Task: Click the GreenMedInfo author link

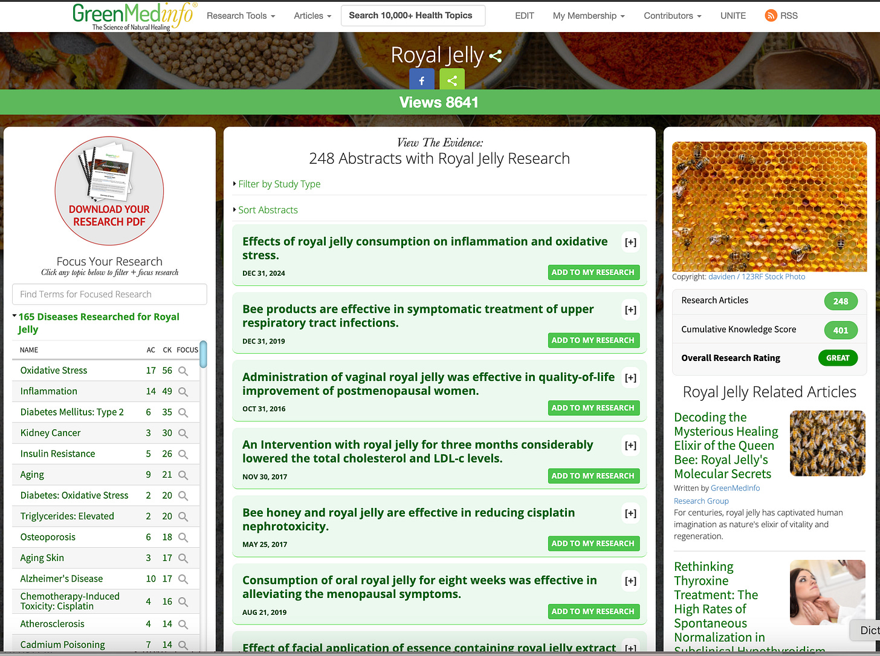Action: coord(736,488)
